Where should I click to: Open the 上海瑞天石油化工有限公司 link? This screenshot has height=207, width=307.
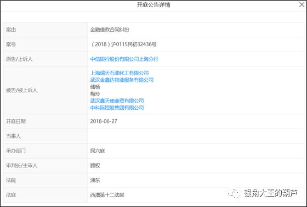click(120, 73)
